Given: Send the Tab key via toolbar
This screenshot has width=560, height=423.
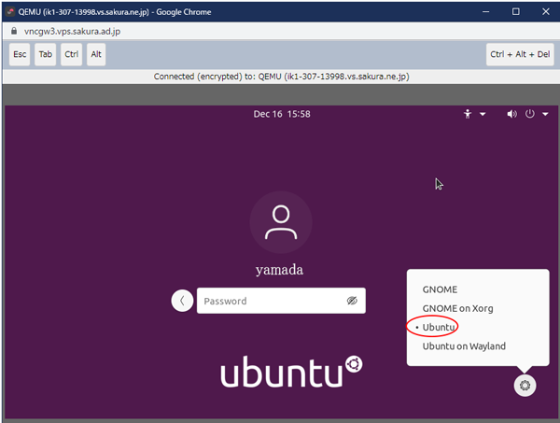Looking at the screenshot, I should tap(46, 54).
